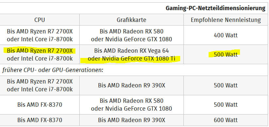The height and width of the screenshot is (127, 269).
Task: Click the 500 Watt value beside Radeon R9 390X
Action: [226, 85]
